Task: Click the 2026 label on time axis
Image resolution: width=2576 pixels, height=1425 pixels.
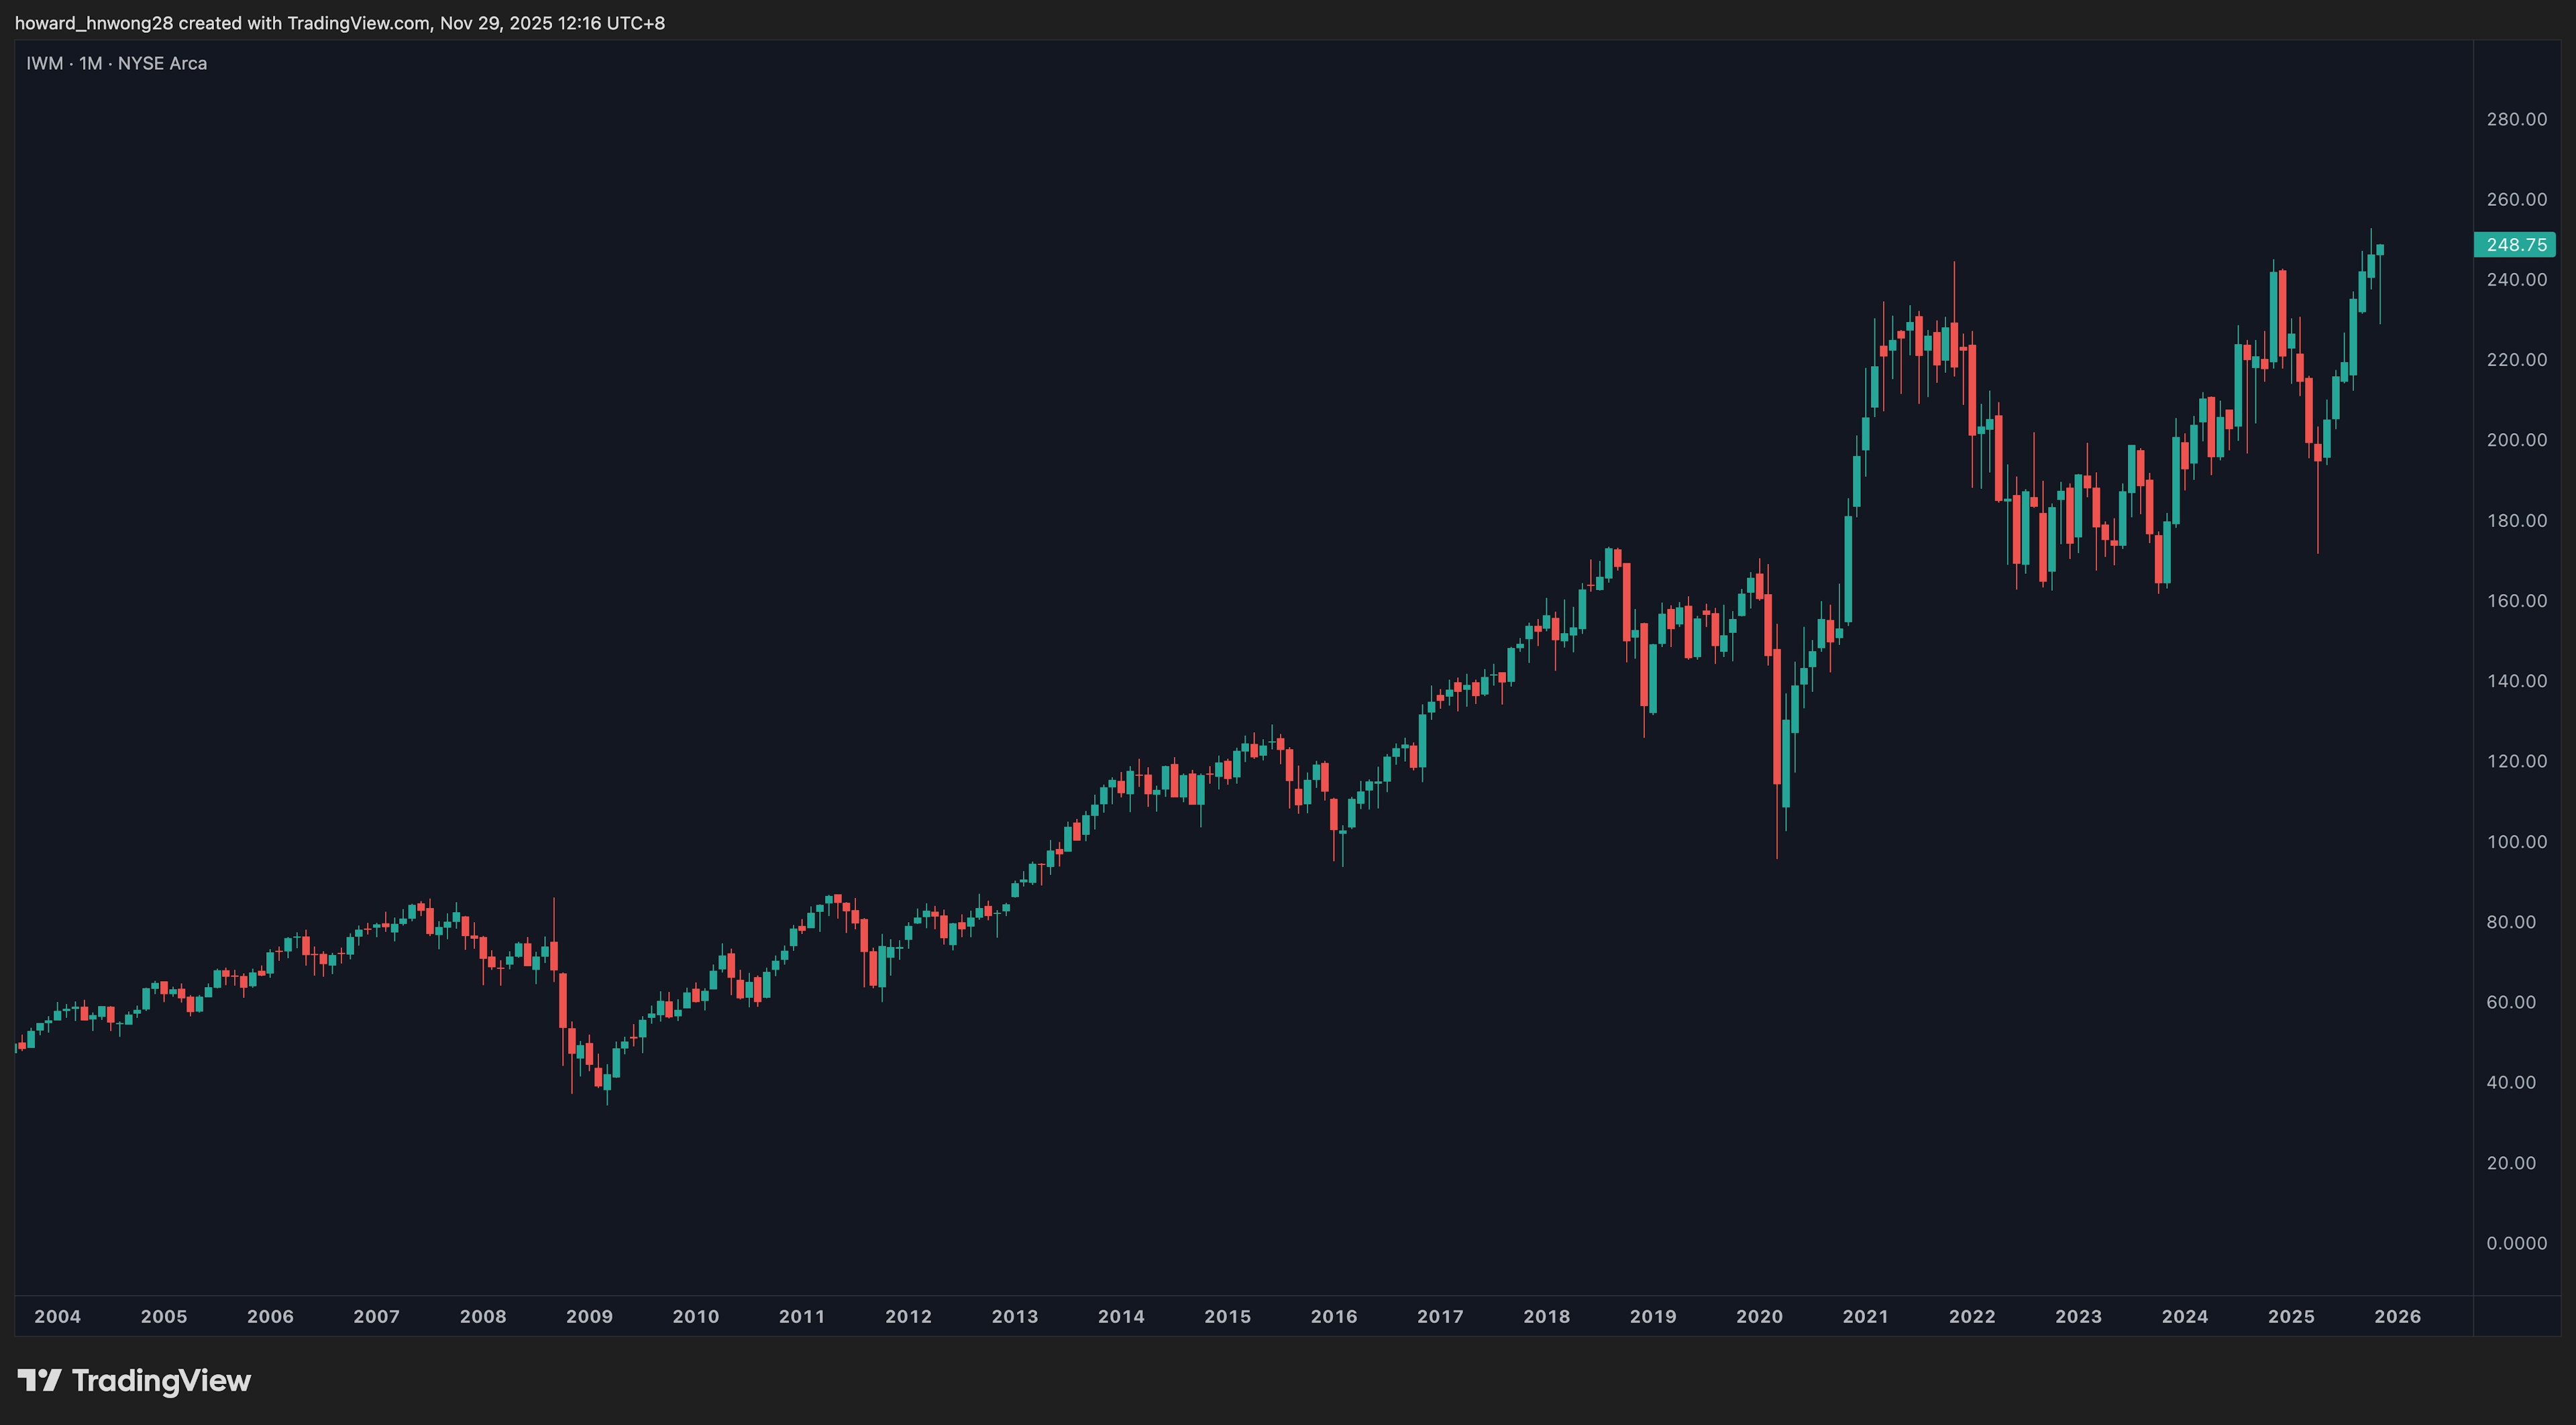Action: click(x=2397, y=1316)
